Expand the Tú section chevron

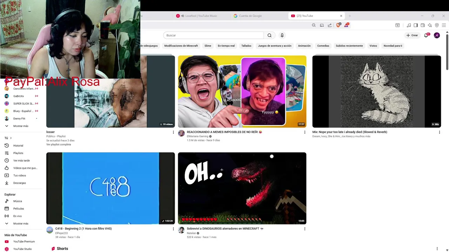(11, 138)
